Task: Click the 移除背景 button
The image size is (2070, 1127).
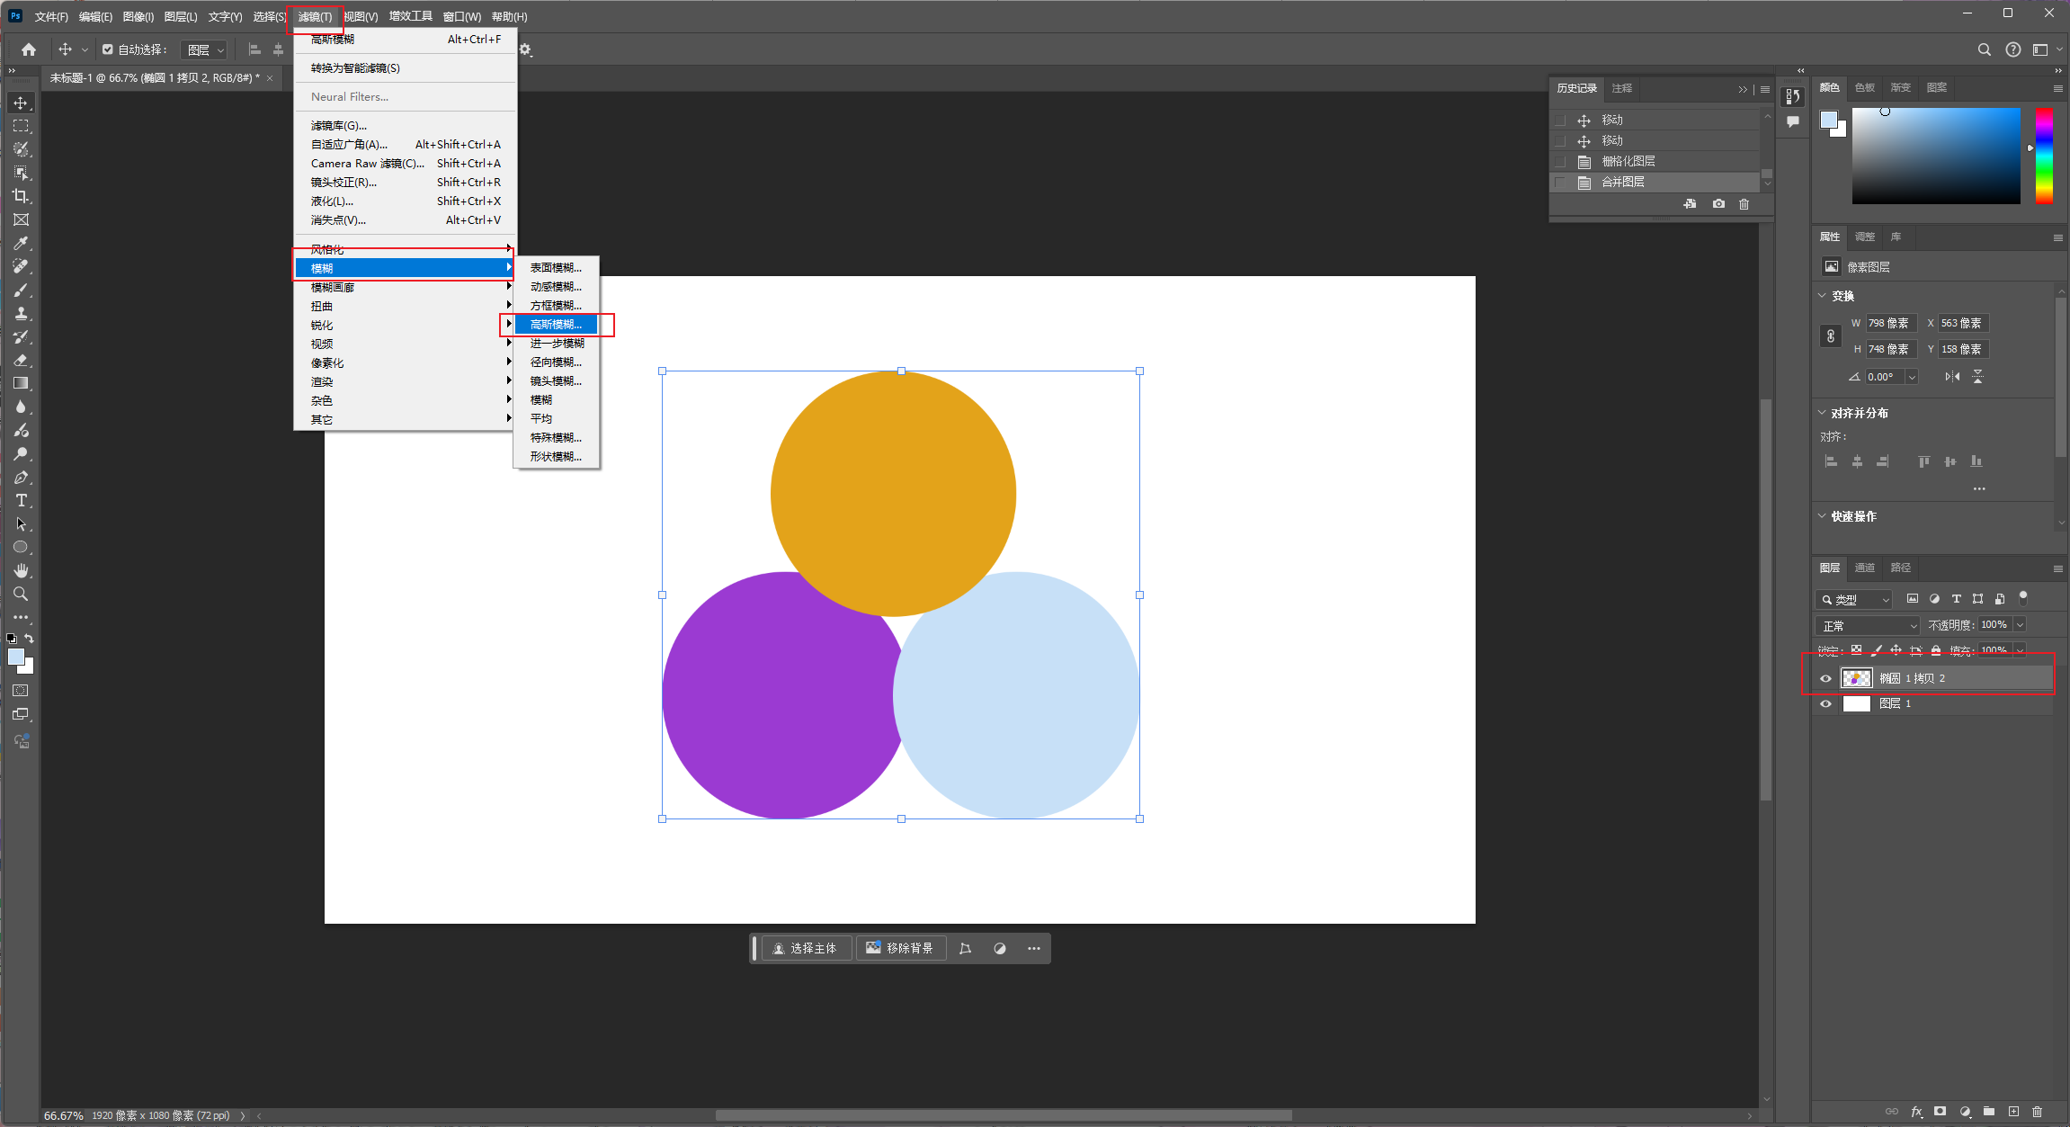Action: click(900, 948)
